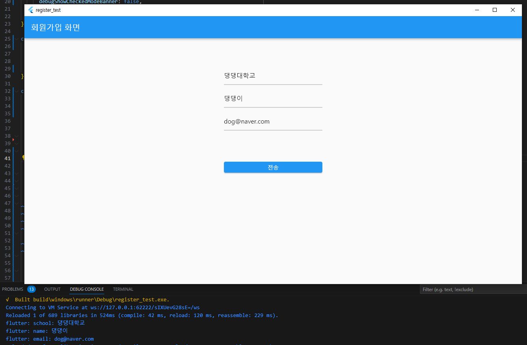
Task: Collapse the code fold at line 32
Action: coord(17,91)
